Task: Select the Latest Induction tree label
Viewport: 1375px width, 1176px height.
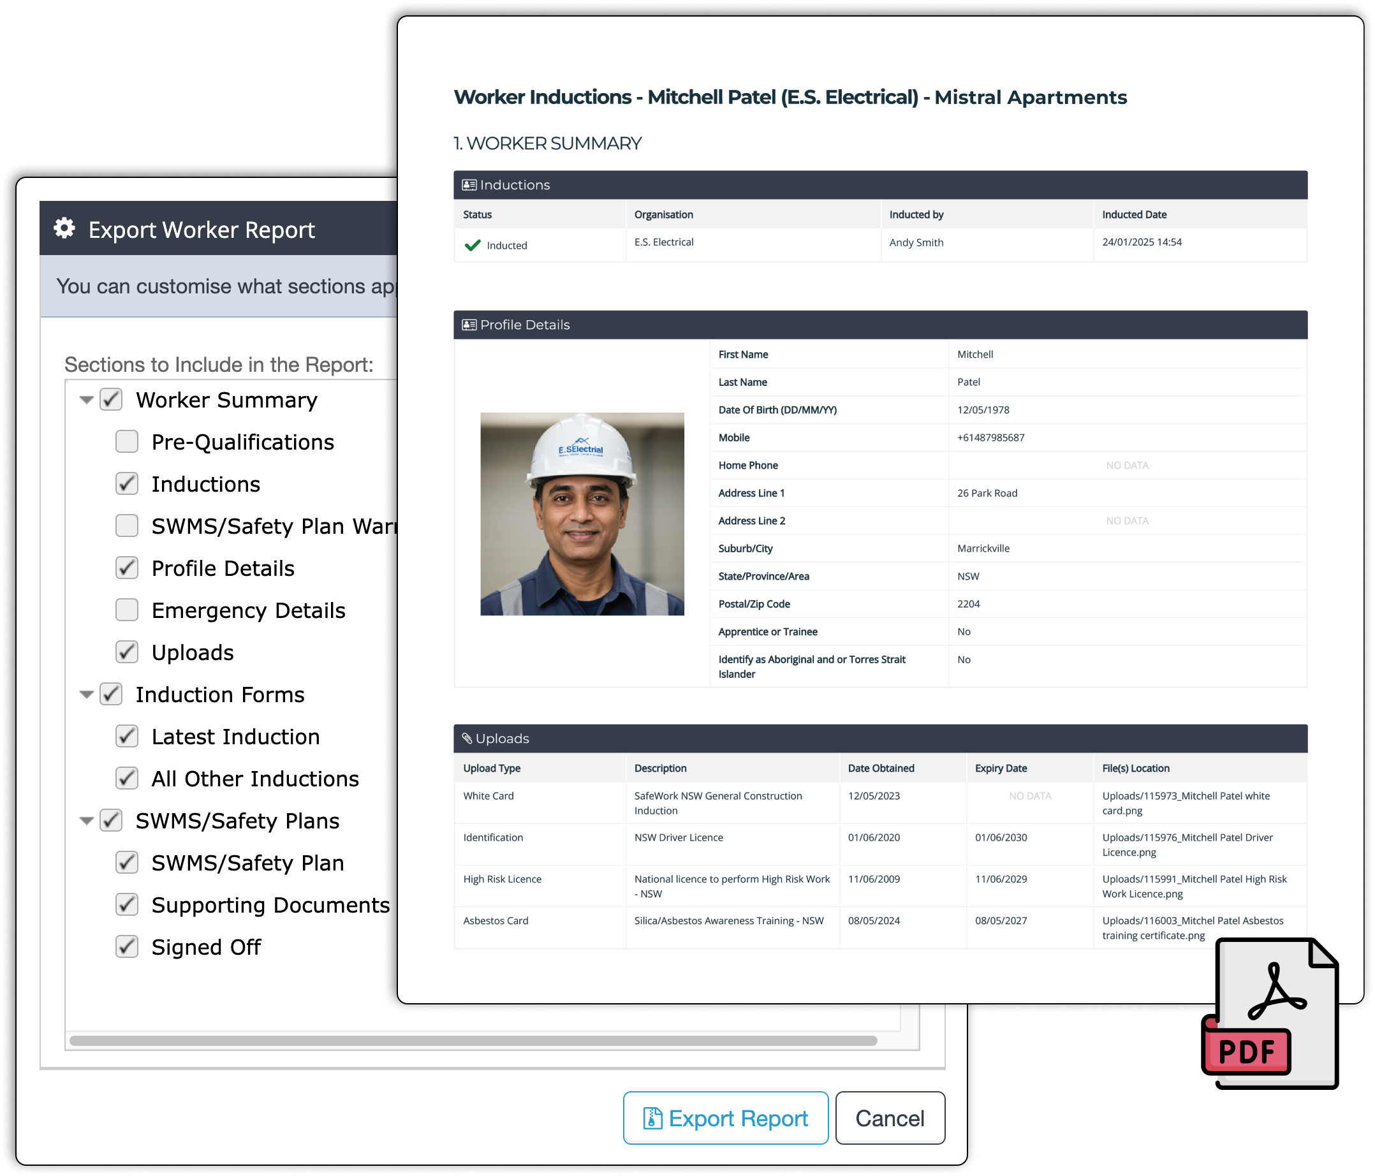Action: pos(235,737)
